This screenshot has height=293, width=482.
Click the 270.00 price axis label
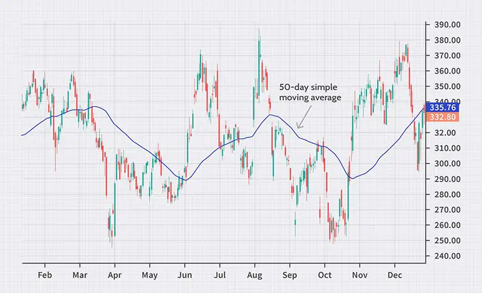coord(447,210)
